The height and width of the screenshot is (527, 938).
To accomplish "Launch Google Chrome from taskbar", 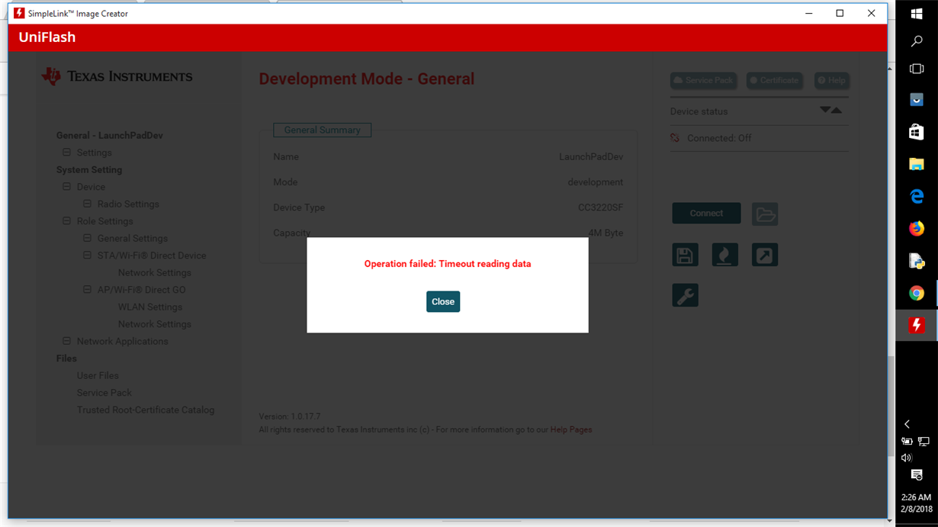I will pos(917,293).
